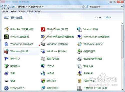Open the 编辑(E) menu

[x=13, y=12]
